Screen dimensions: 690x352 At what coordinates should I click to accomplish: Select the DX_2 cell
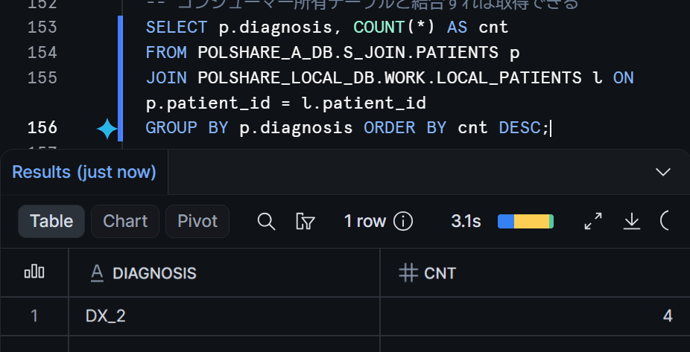click(224, 316)
